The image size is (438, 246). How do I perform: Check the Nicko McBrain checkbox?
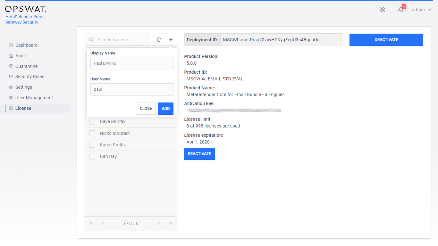(x=92, y=133)
